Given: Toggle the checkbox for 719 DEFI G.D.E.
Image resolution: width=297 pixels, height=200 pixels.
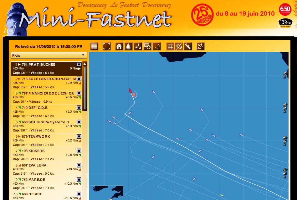Looking at the screenshot, I should [79, 108].
